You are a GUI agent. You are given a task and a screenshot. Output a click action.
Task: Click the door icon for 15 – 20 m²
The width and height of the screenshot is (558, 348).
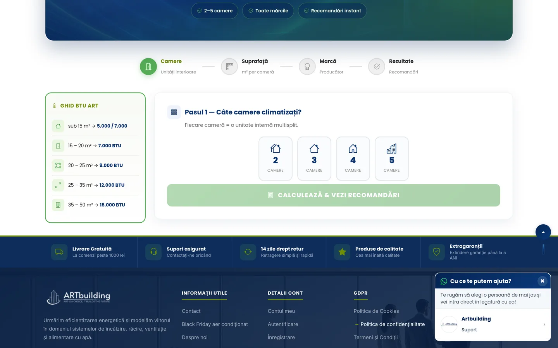(58, 146)
